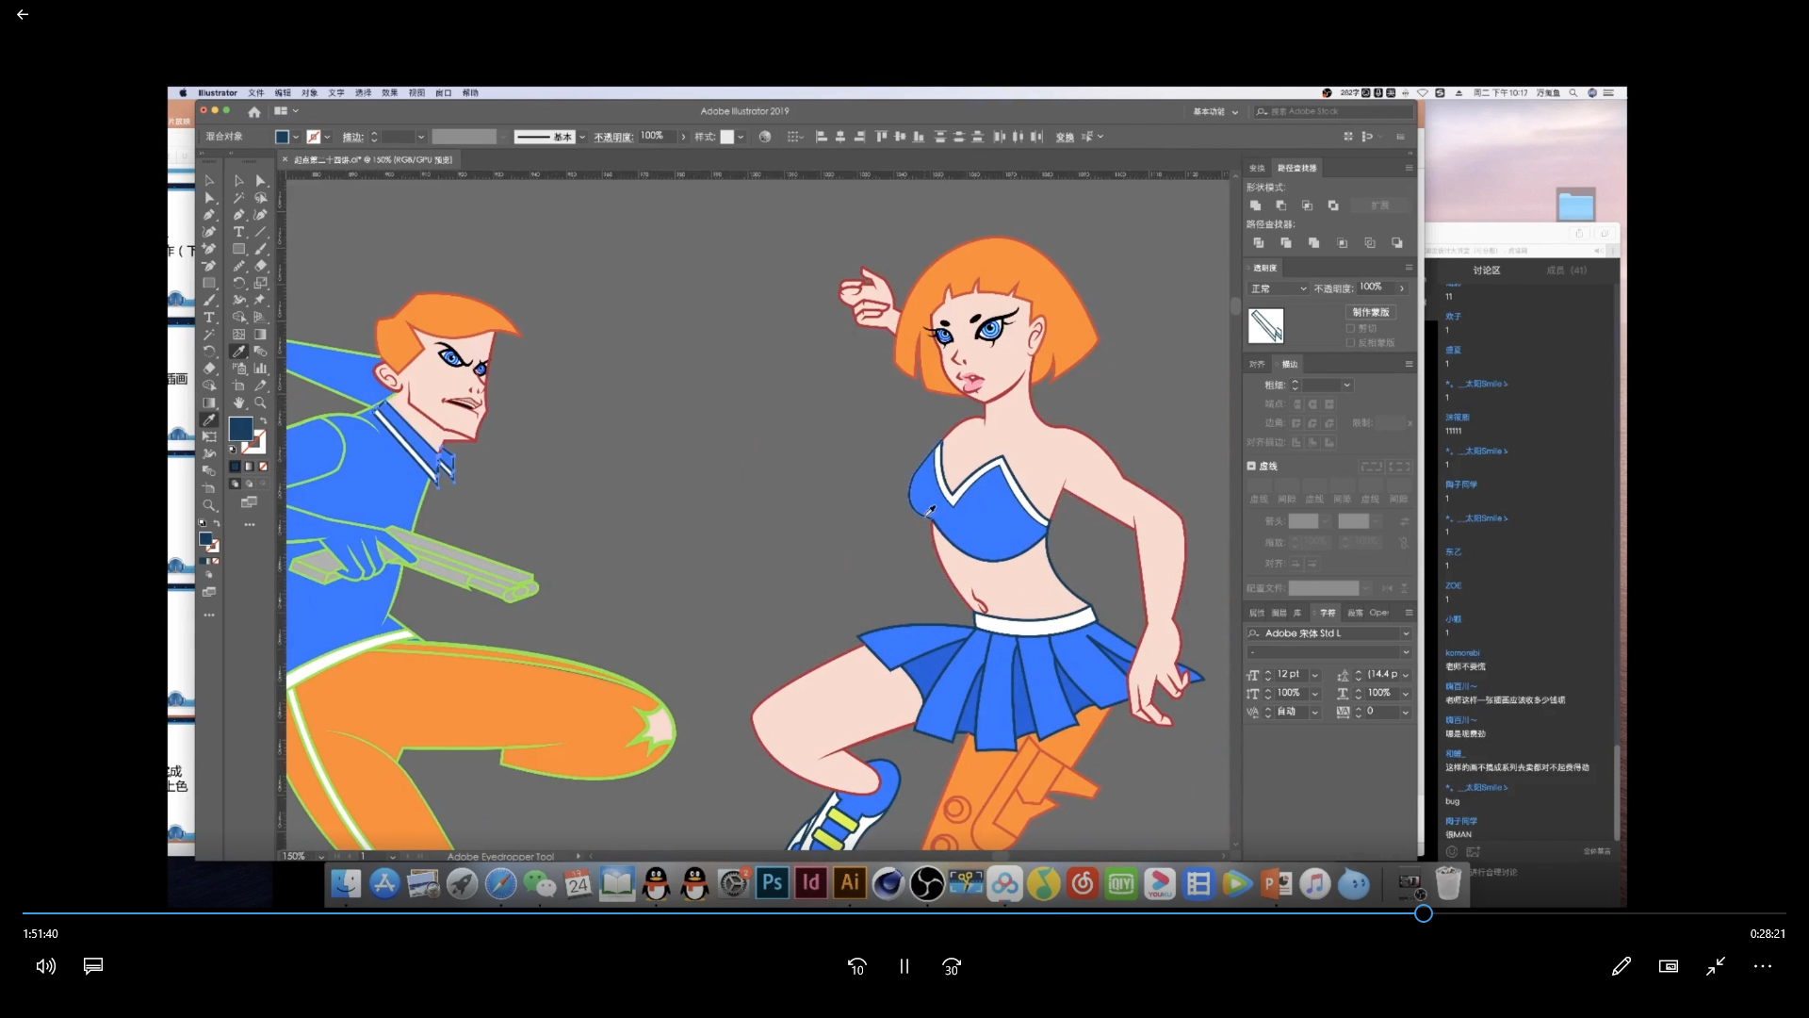Open the 基本功能 workspace switcher
The height and width of the screenshot is (1018, 1809).
pyautogui.click(x=1215, y=111)
